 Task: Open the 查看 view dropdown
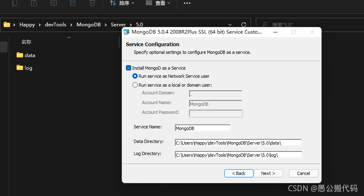(x=158, y=3)
